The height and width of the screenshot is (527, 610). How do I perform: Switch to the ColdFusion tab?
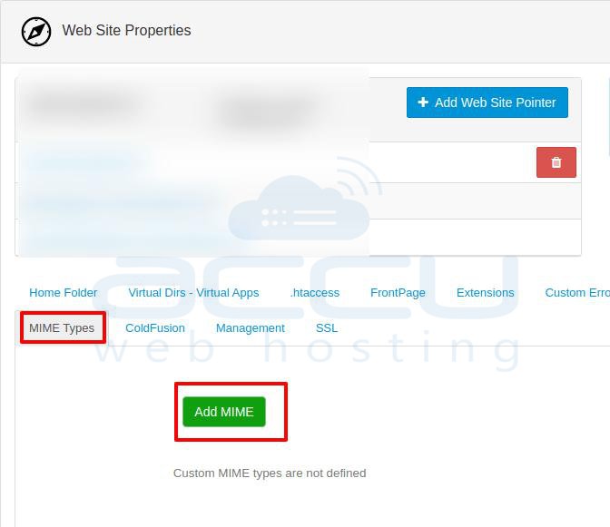pyautogui.click(x=154, y=327)
